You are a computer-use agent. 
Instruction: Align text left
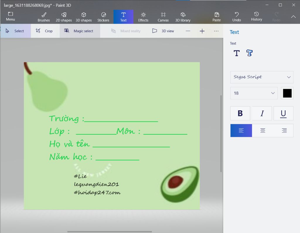(241, 131)
